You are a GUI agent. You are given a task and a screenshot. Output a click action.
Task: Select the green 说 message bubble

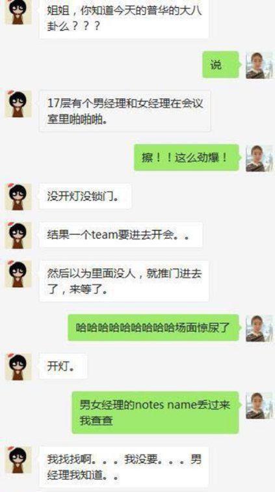(x=221, y=64)
